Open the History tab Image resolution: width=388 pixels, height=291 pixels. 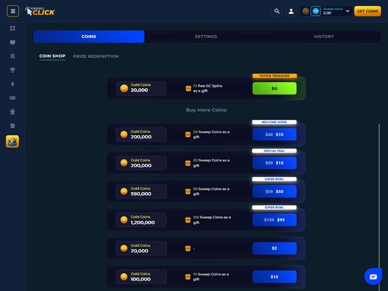pyautogui.click(x=324, y=36)
